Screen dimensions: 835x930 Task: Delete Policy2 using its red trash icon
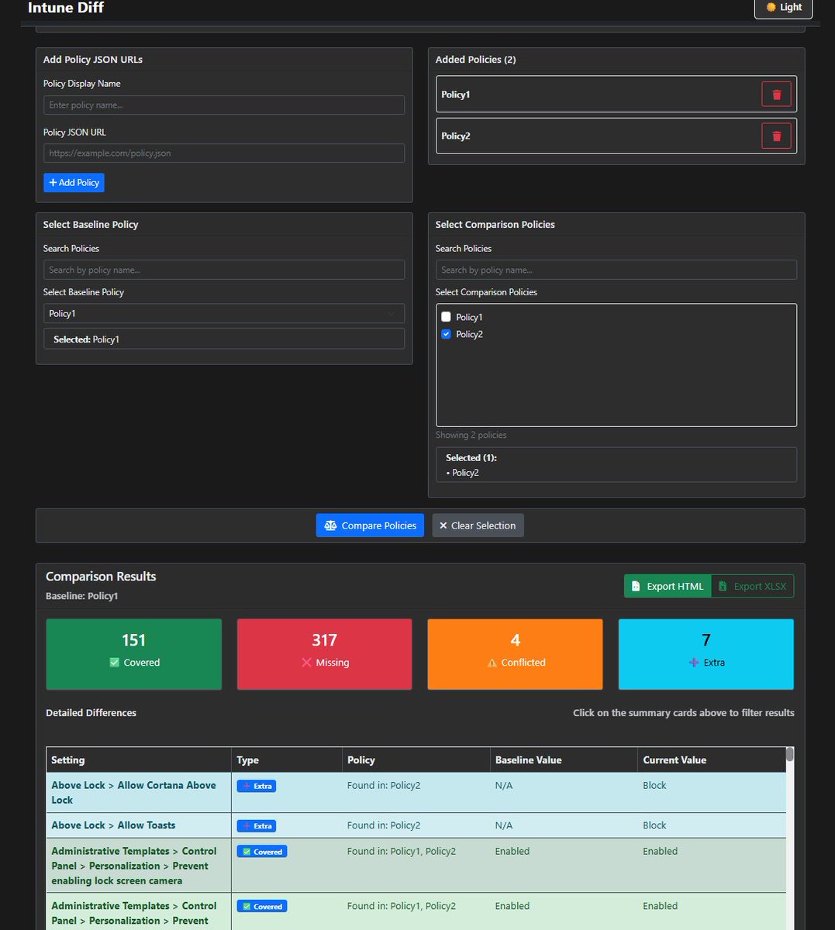pos(776,136)
